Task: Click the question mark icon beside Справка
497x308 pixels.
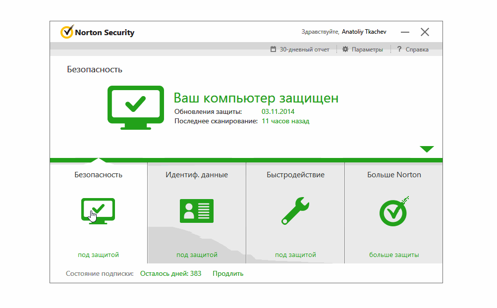Action: [399, 49]
